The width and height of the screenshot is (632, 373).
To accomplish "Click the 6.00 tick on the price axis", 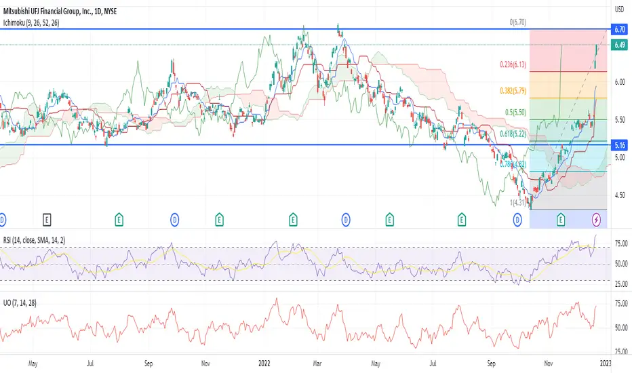I will [620, 82].
